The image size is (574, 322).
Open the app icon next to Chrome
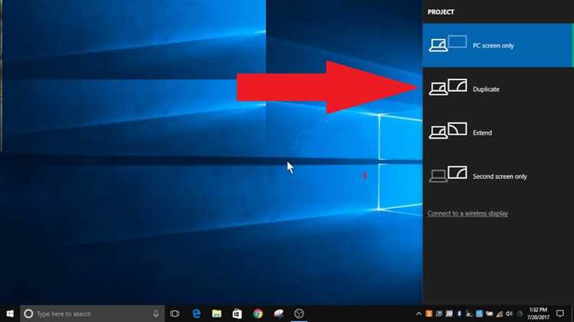coord(279,314)
